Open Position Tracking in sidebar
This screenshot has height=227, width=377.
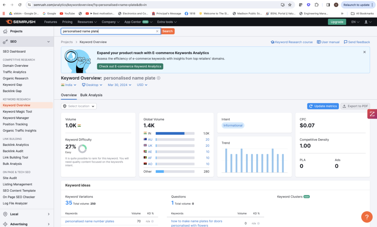point(15,124)
